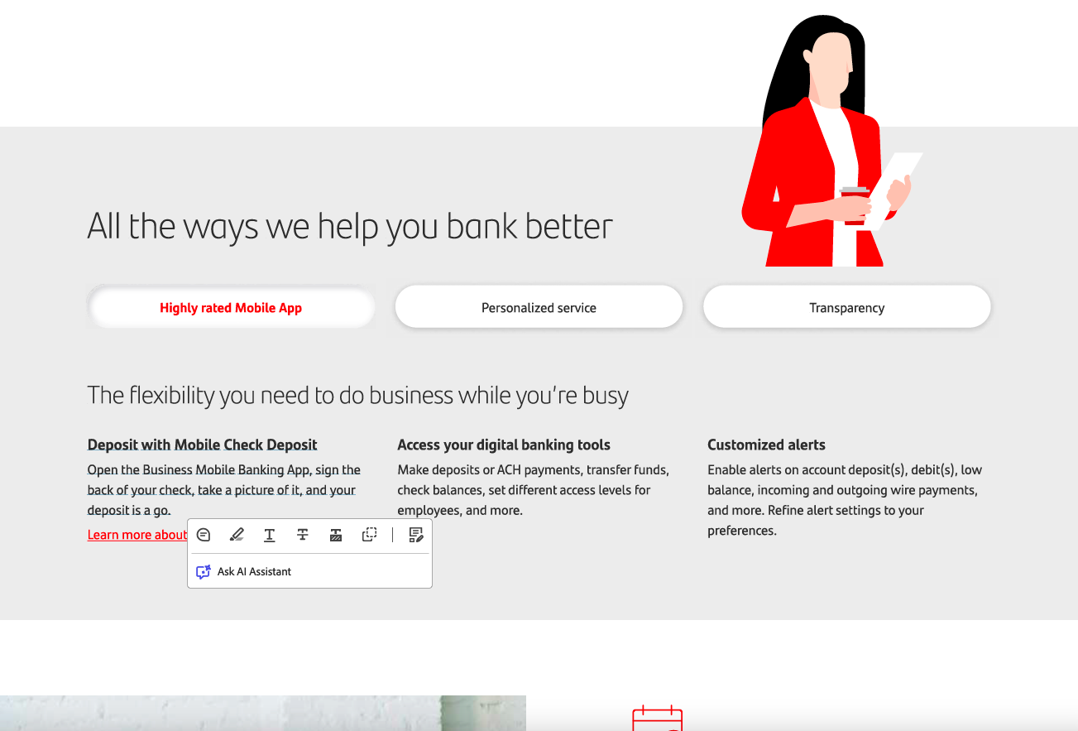Screen dimensions: 1078x731
Task: Click the photo at the bottom left
Action: pos(263,714)
